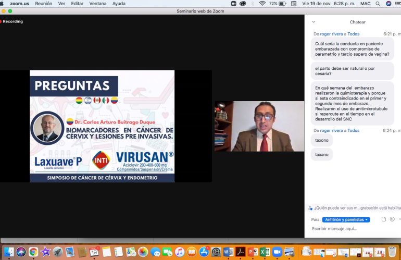Open the emoji picker in chat
Image resolution: width=401 pixels, height=260 pixels.
tap(392, 219)
